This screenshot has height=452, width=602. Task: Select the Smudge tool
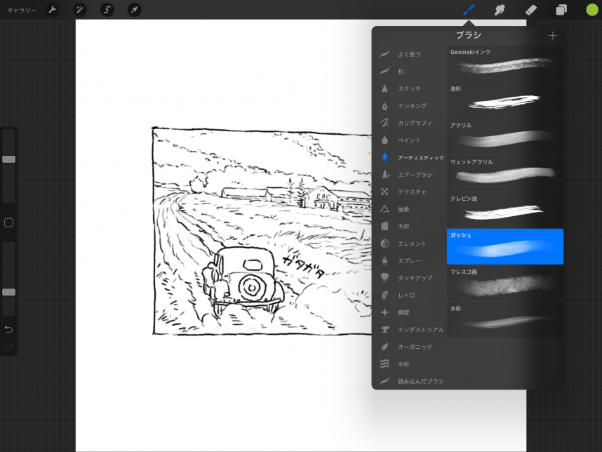(500, 10)
